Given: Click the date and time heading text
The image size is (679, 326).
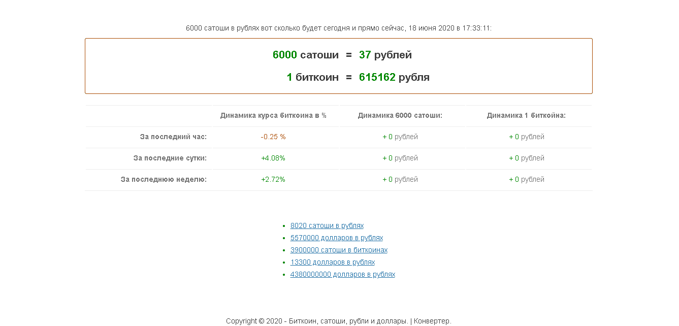Looking at the screenshot, I should pyautogui.click(x=339, y=28).
